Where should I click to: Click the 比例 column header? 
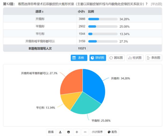pos(91,12)
